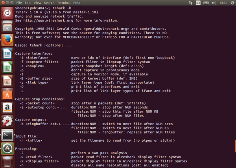This screenshot has height=168, width=236.
Task: Open the Edit menu
Action: pyautogui.click(x=28, y=3)
